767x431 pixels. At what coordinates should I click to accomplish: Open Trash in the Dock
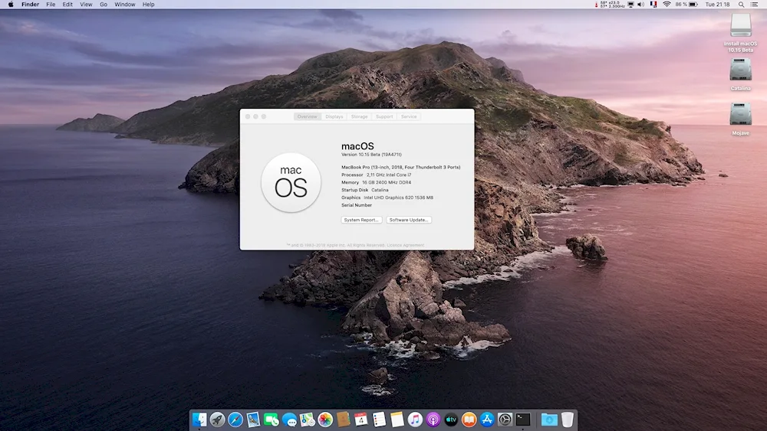567,420
